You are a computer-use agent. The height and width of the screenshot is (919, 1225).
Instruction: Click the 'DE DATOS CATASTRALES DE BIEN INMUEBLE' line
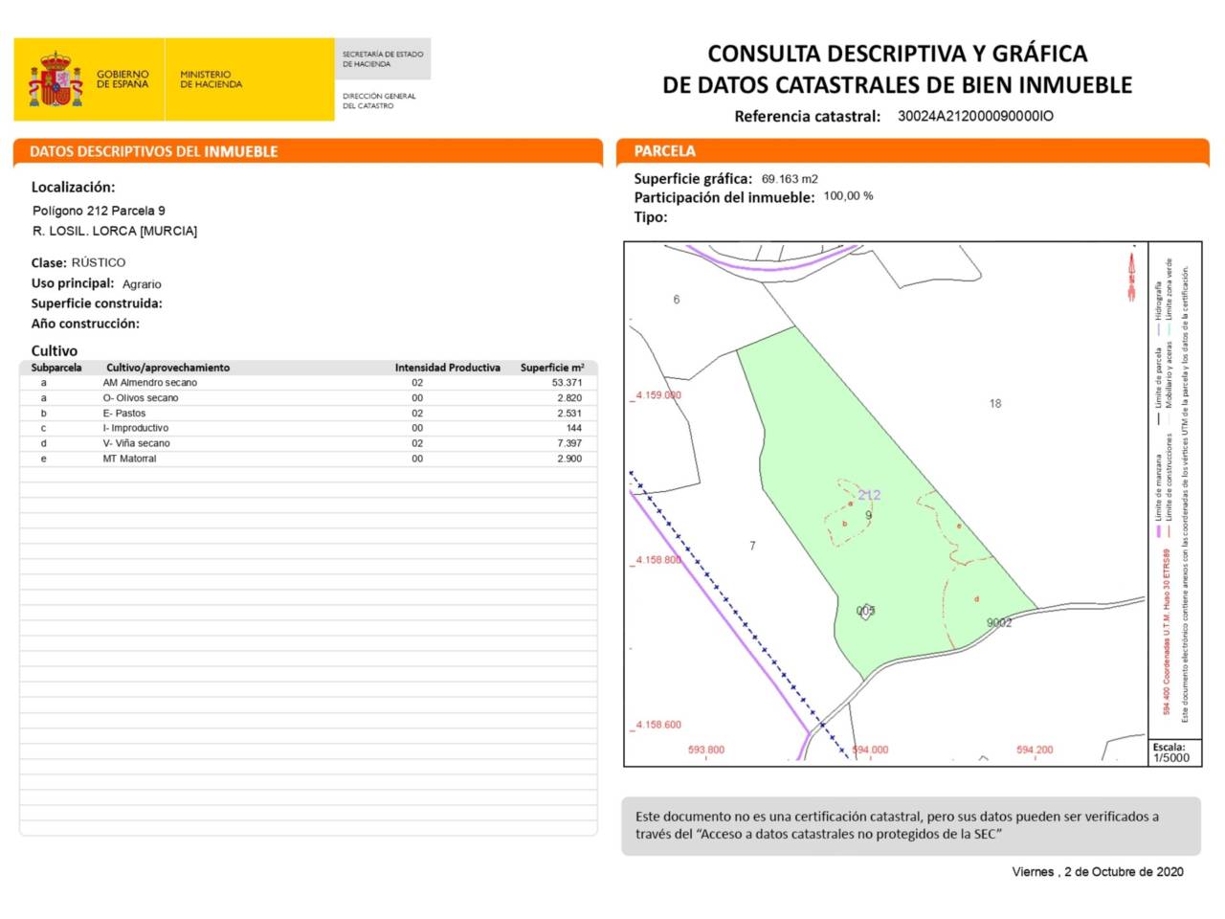point(897,85)
